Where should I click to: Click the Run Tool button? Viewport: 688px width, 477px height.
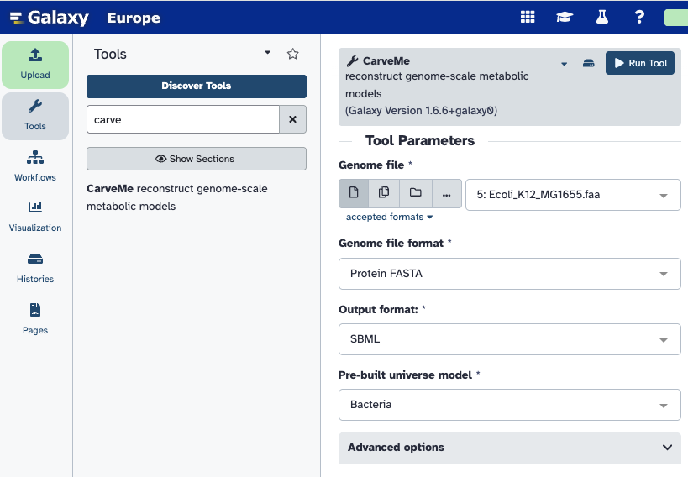click(640, 63)
